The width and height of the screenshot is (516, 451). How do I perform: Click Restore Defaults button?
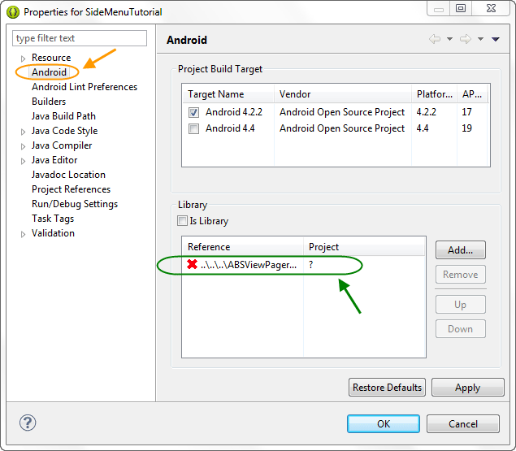click(x=387, y=388)
